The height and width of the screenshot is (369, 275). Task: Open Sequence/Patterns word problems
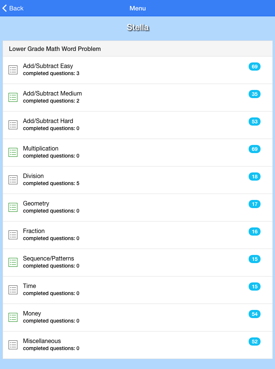coord(48,259)
